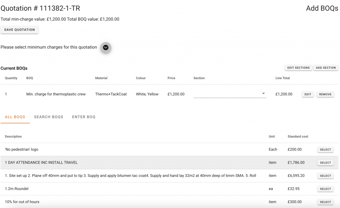This screenshot has width=340, height=208.
Task: Select the £6,595.20 site set up BOQ
Action: [325, 176]
